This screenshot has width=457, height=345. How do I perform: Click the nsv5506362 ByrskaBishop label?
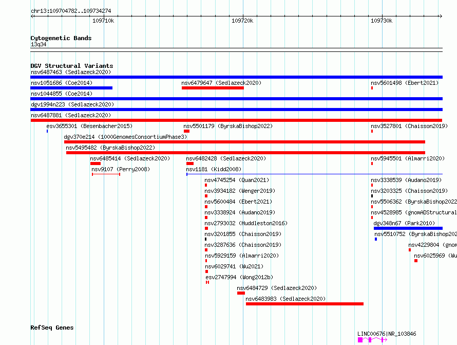[x=414, y=202]
